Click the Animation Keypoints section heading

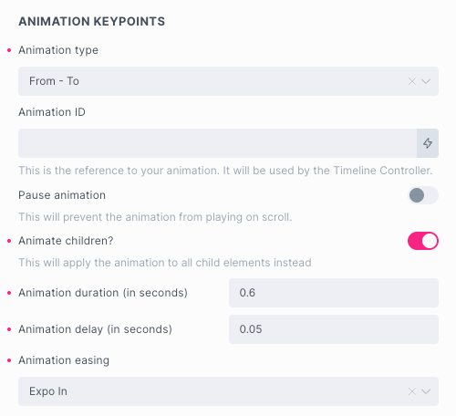tap(92, 22)
